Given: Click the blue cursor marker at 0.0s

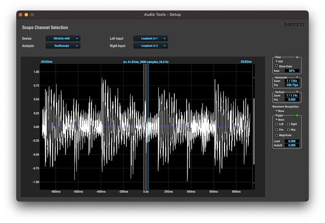Looking at the screenshot, I should [146, 127].
